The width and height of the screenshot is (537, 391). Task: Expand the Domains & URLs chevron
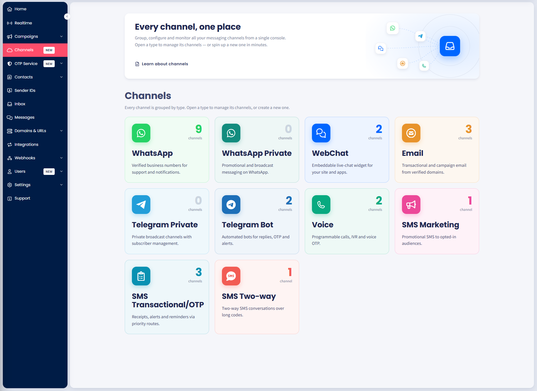61,131
